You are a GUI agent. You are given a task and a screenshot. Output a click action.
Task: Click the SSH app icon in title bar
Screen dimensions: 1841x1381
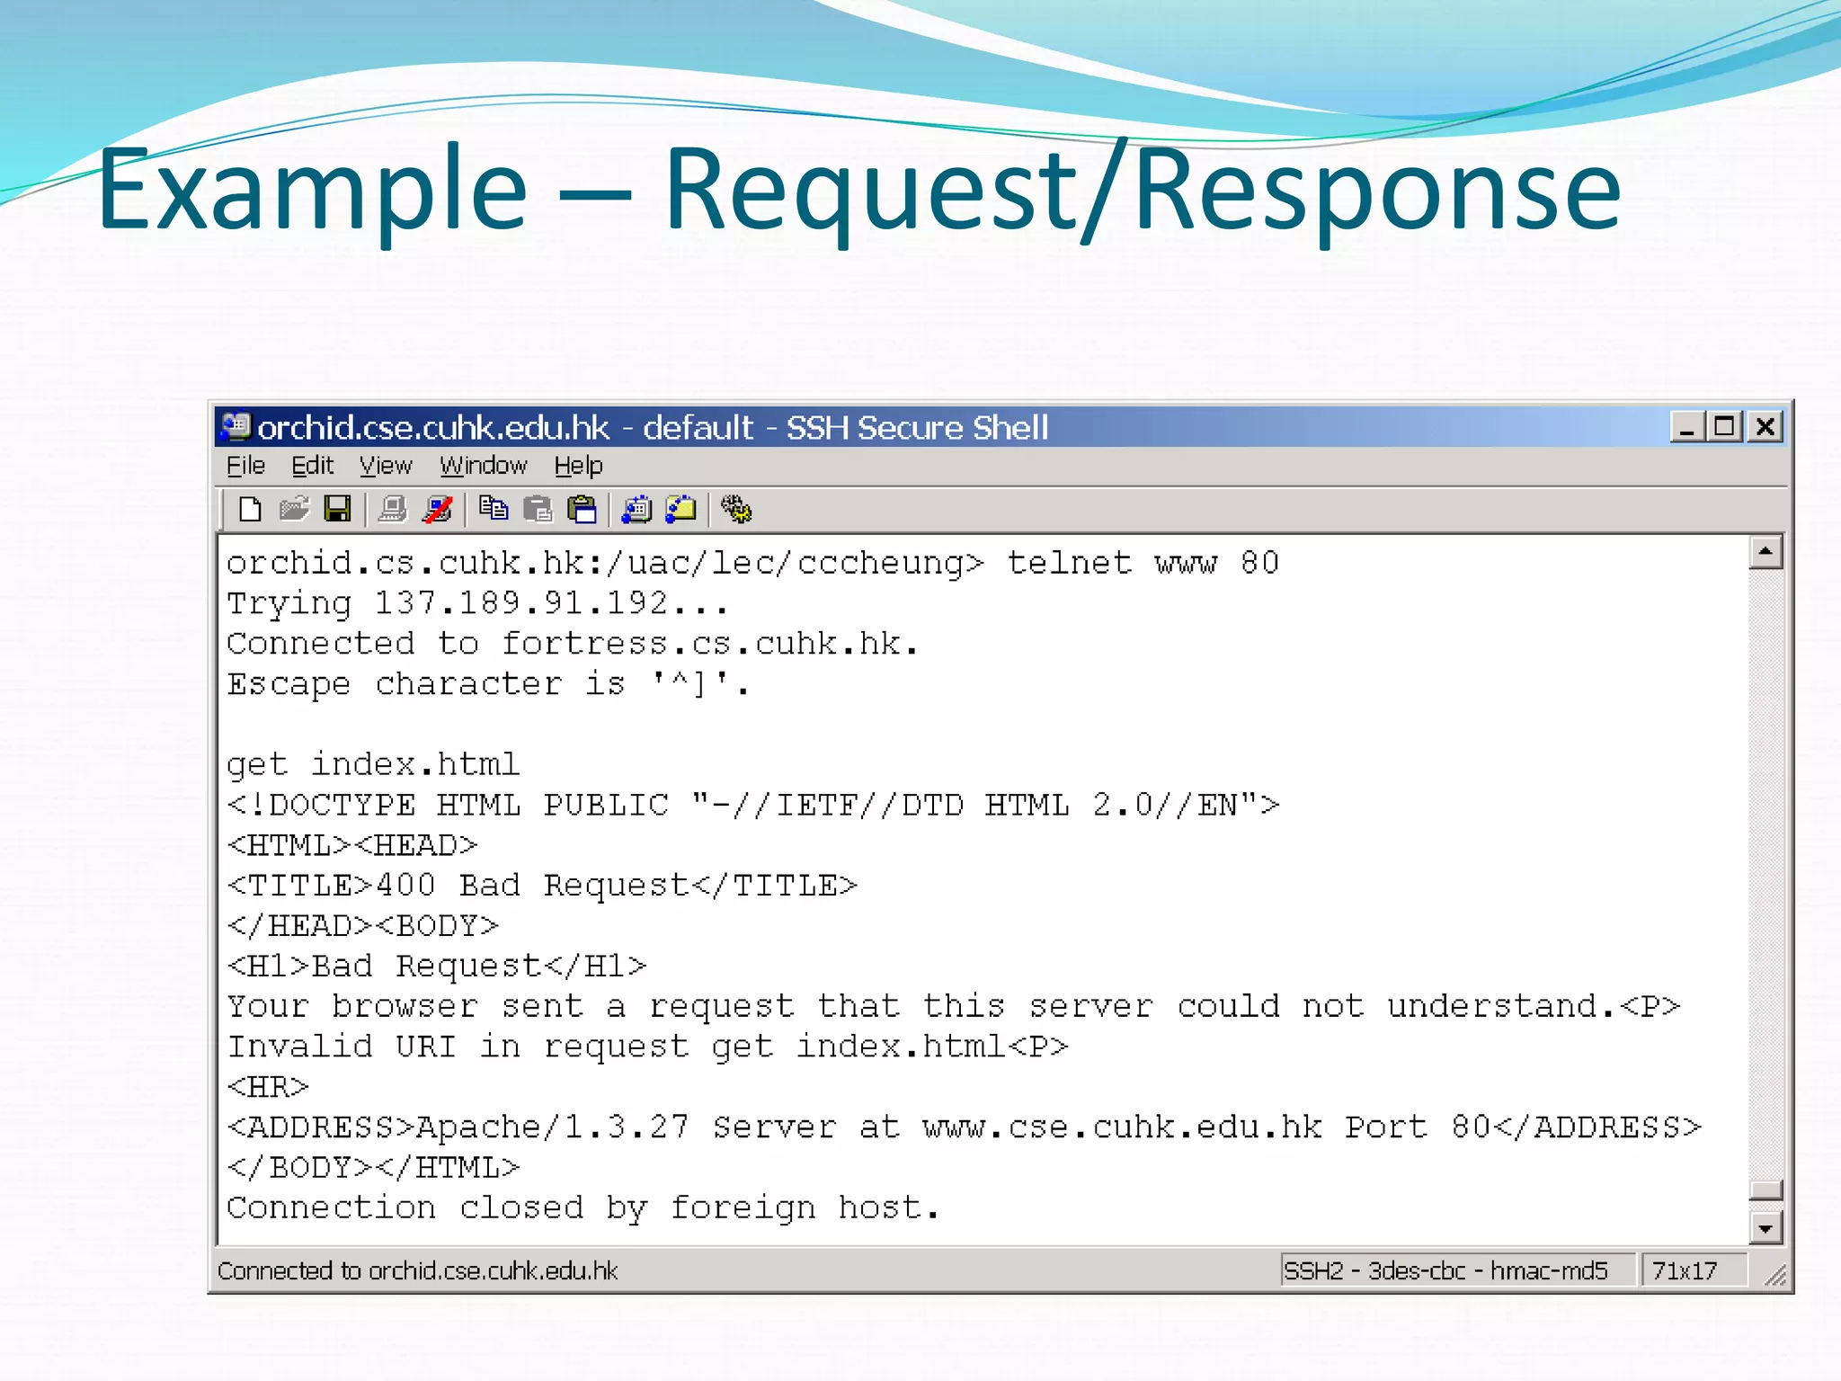tap(236, 427)
